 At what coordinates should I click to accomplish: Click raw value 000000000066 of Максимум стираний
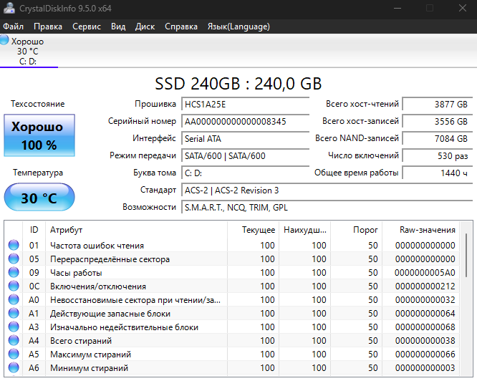[x=425, y=354]
